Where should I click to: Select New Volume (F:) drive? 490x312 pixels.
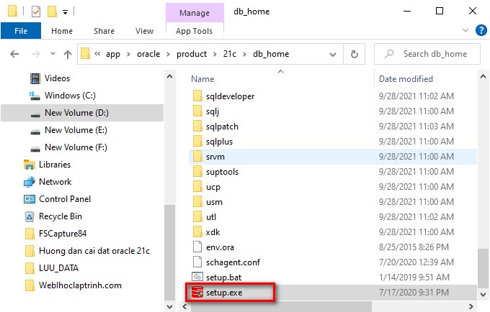pyautogui.click(x=76, y=147)
